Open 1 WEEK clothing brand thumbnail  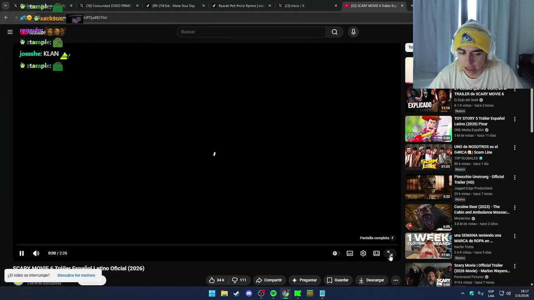(428, 246)
